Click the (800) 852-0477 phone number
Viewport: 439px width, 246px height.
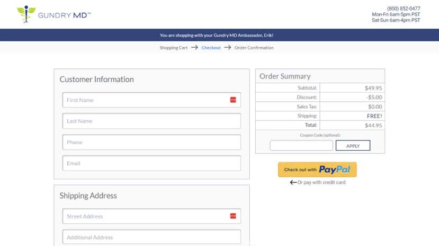click(404, 8)
